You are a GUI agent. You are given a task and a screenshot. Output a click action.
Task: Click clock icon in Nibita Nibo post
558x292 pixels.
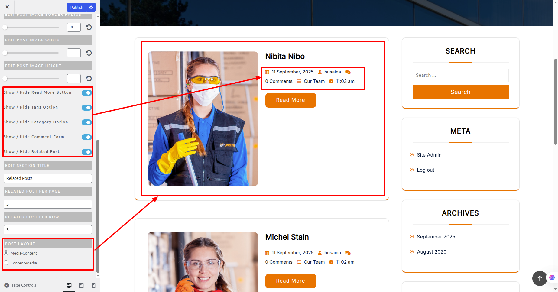(331, 81)
